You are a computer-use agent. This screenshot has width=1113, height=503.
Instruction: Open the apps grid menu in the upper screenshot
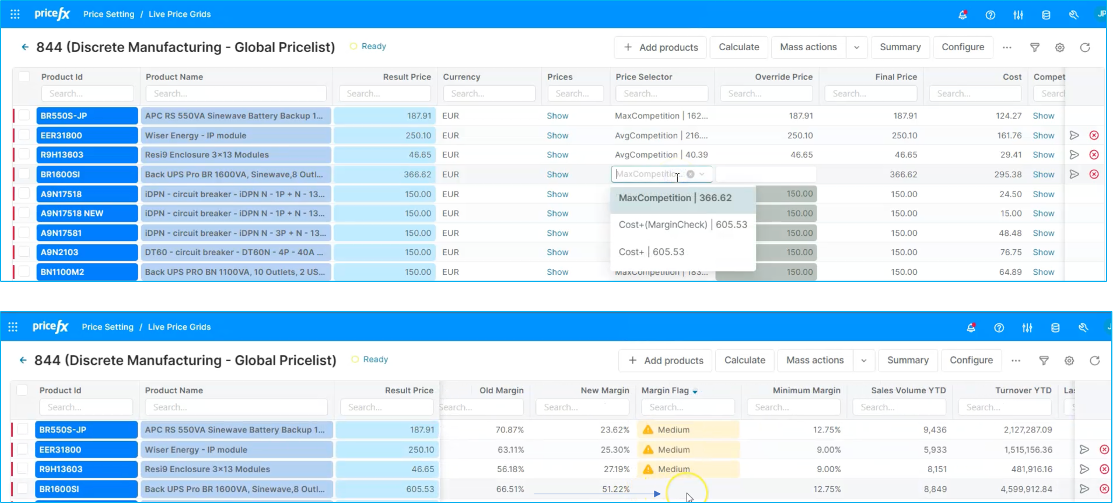[15, 14]
